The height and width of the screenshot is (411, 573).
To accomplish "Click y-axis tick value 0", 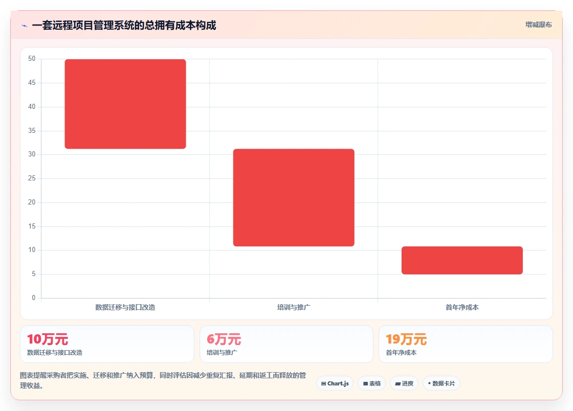I will 34,298.
